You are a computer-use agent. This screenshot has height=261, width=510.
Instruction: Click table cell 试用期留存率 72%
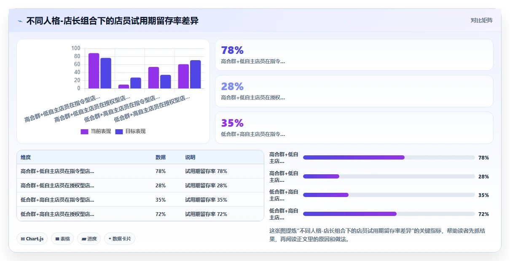(x=206, y=214)
